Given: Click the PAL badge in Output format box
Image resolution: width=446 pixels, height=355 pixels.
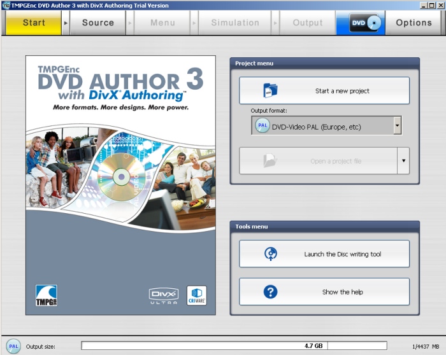Looking at the screenshot, I should 263,125.
